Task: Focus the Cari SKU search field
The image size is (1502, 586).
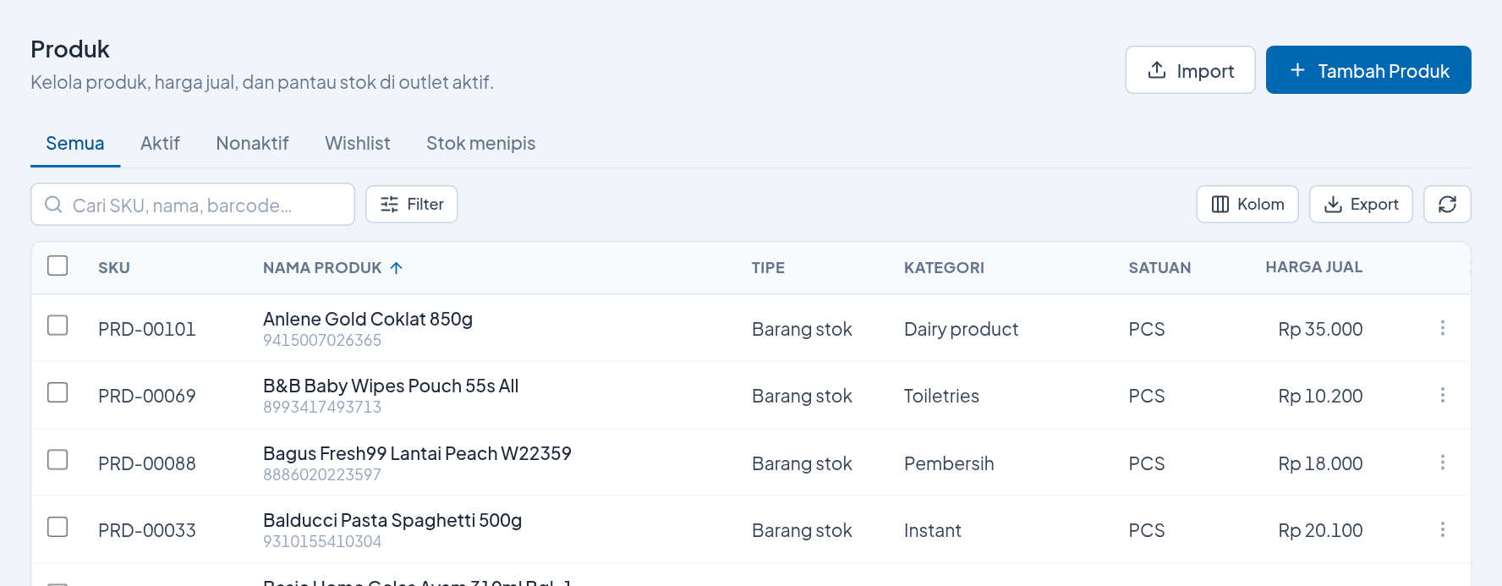Action: click(193, 205)
